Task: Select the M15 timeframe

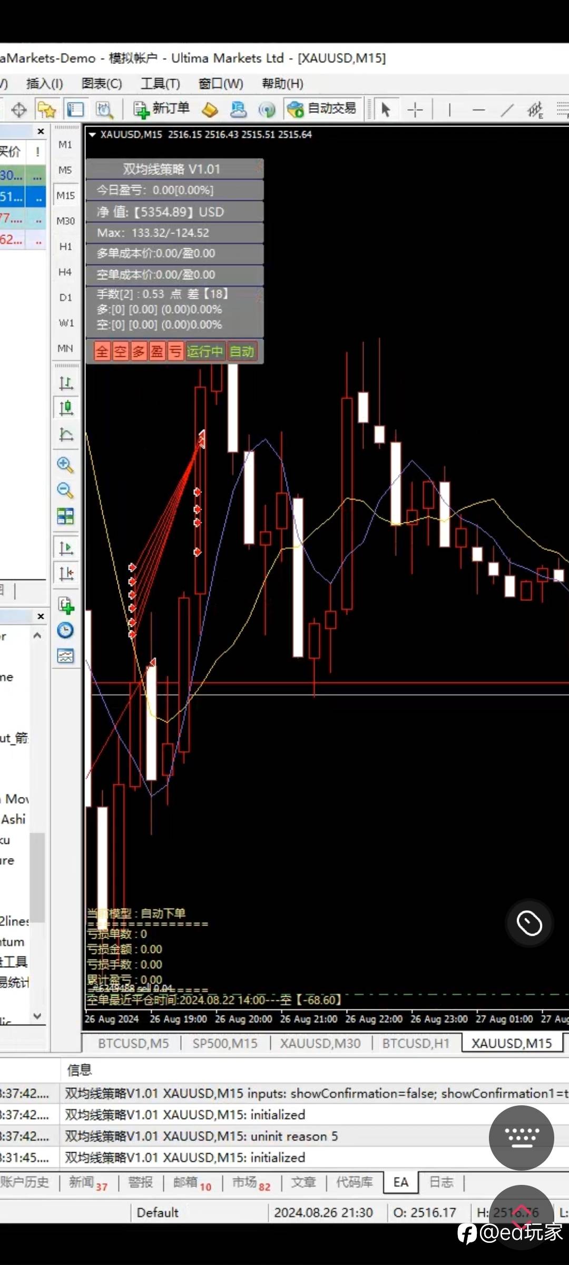Action: click(x=65, y=196)
